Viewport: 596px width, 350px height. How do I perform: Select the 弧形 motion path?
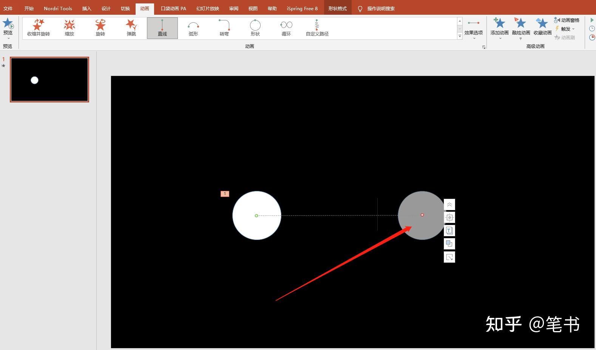(193, 28)
